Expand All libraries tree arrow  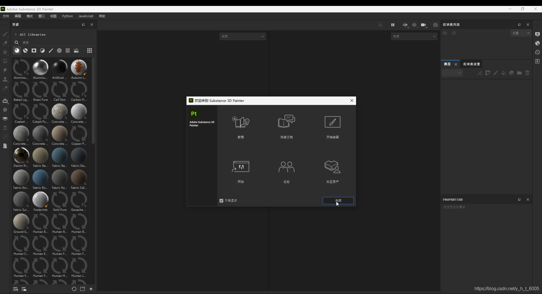click(16, 34)
